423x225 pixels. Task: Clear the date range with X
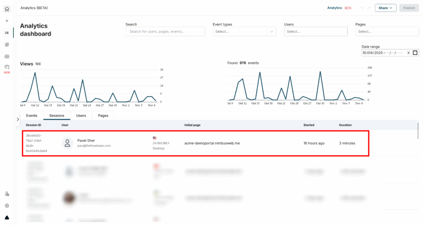(x=408, y=53)
